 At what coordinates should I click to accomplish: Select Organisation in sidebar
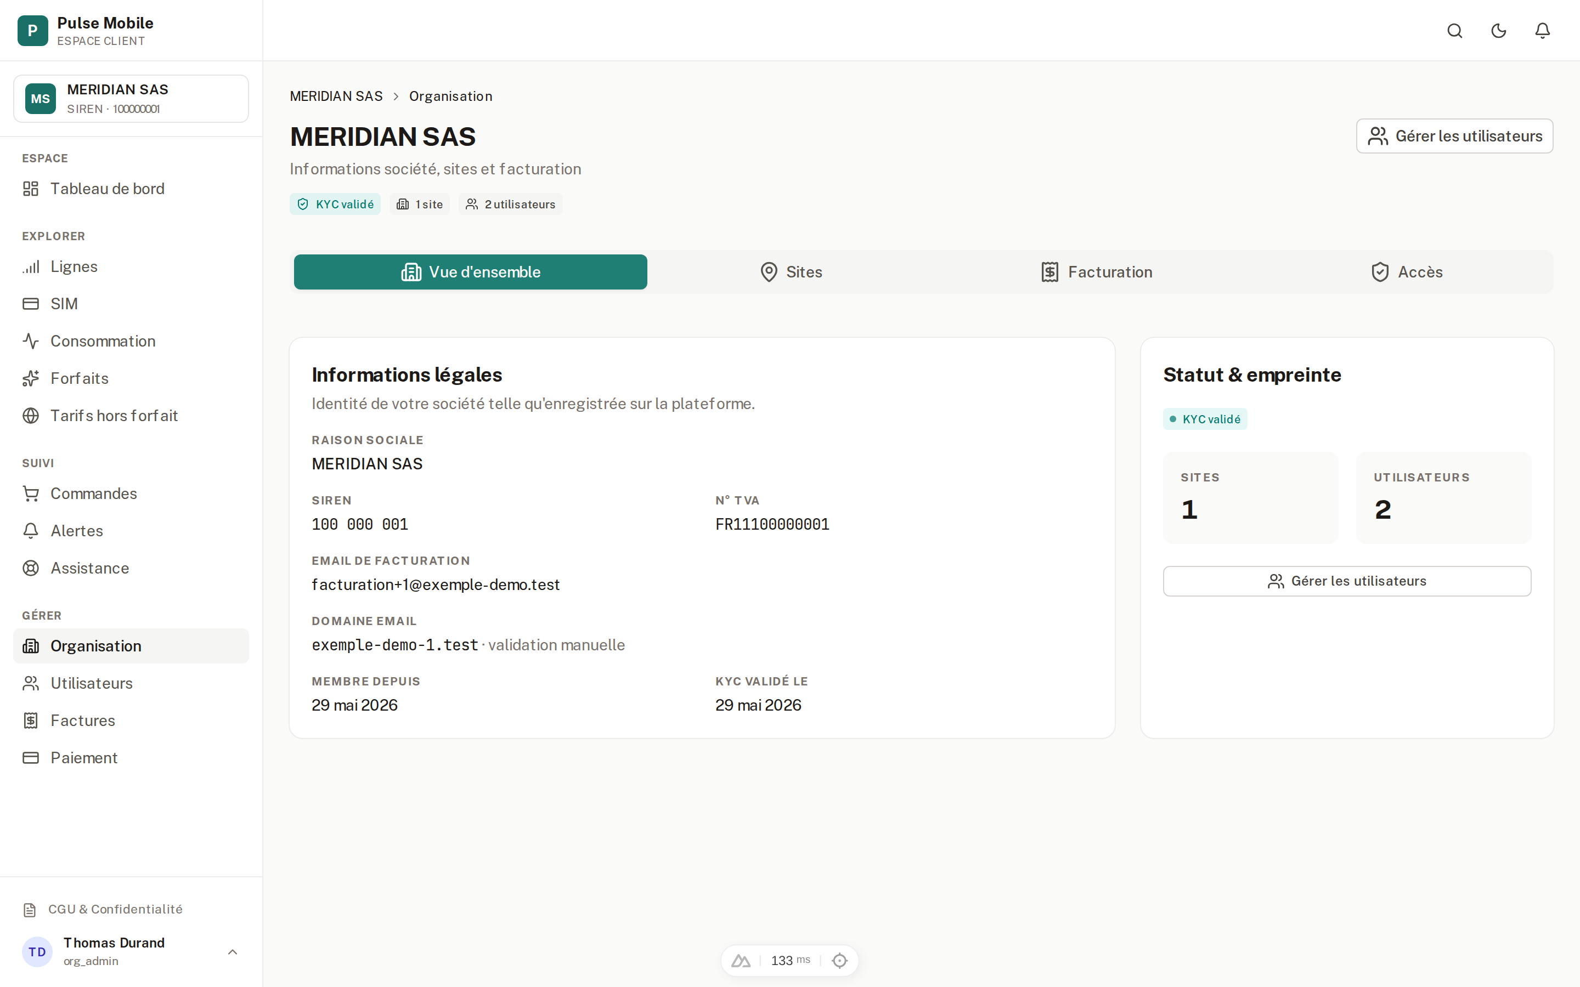pyautogui.click(x=131, y=645)
